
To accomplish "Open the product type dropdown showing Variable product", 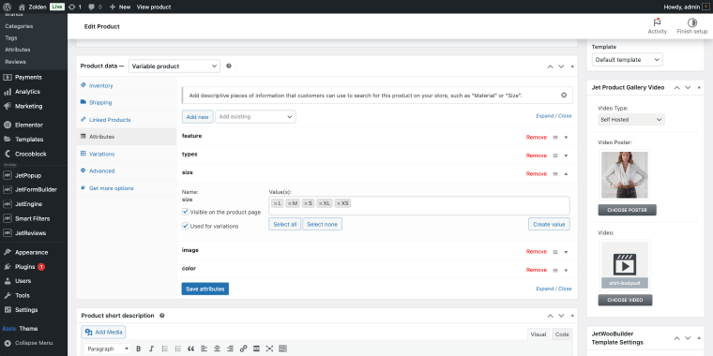I will tap(174, 67).
